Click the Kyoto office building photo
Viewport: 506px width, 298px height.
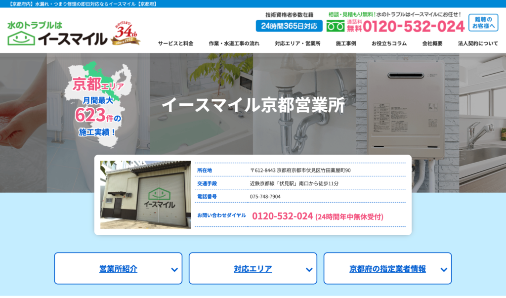(146, 195)
